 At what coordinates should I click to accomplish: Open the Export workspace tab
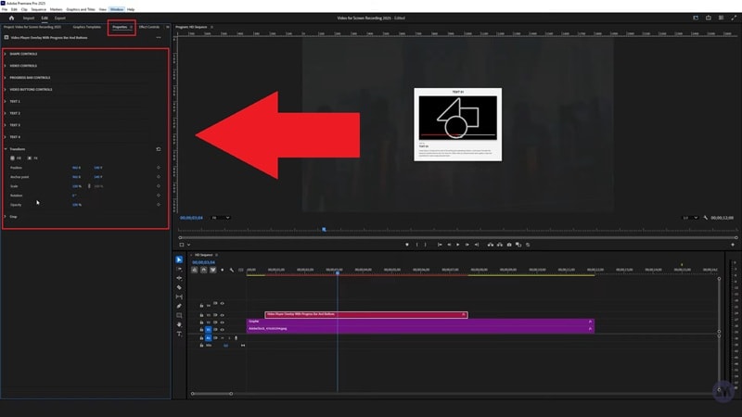click(59, 18)
